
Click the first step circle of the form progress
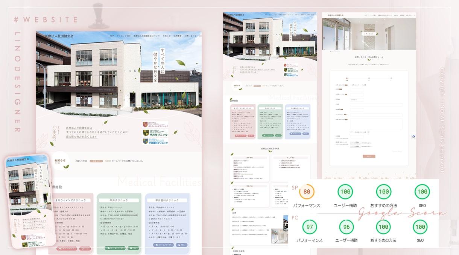[x=347, y=78]
